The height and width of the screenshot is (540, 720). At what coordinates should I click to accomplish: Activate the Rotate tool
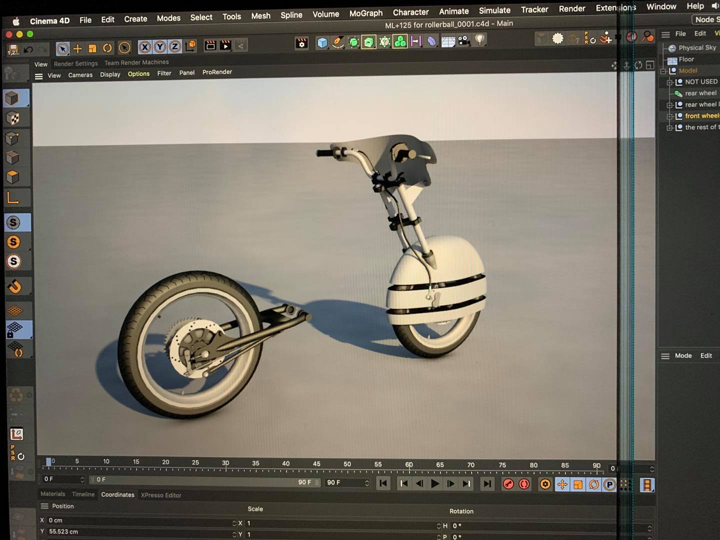tap(107, 48)
